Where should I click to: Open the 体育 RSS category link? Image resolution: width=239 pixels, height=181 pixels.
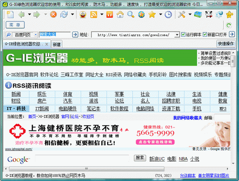point(68,94)
